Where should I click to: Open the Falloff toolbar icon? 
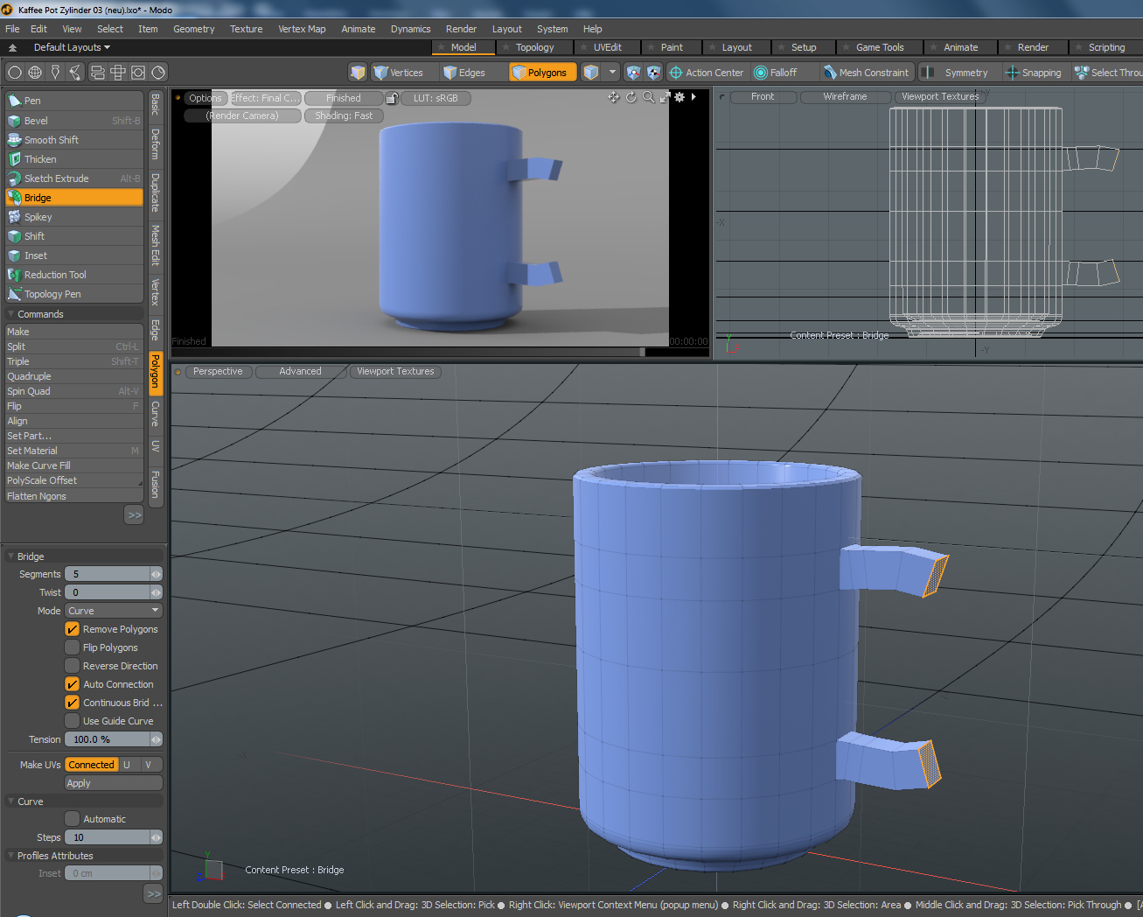pyautogui.click(x=761, y=73)
